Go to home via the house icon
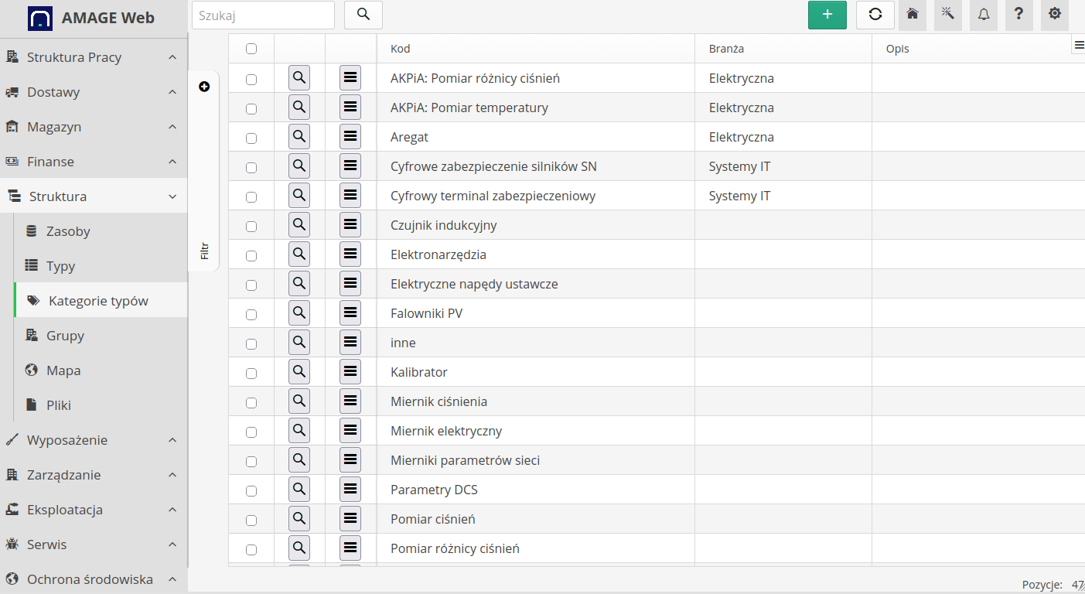The image size is (1085, 594). pos(913,15)
